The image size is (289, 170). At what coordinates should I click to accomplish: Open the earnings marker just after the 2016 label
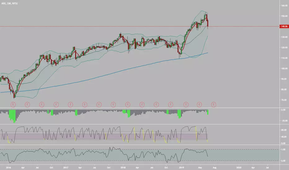13,104
